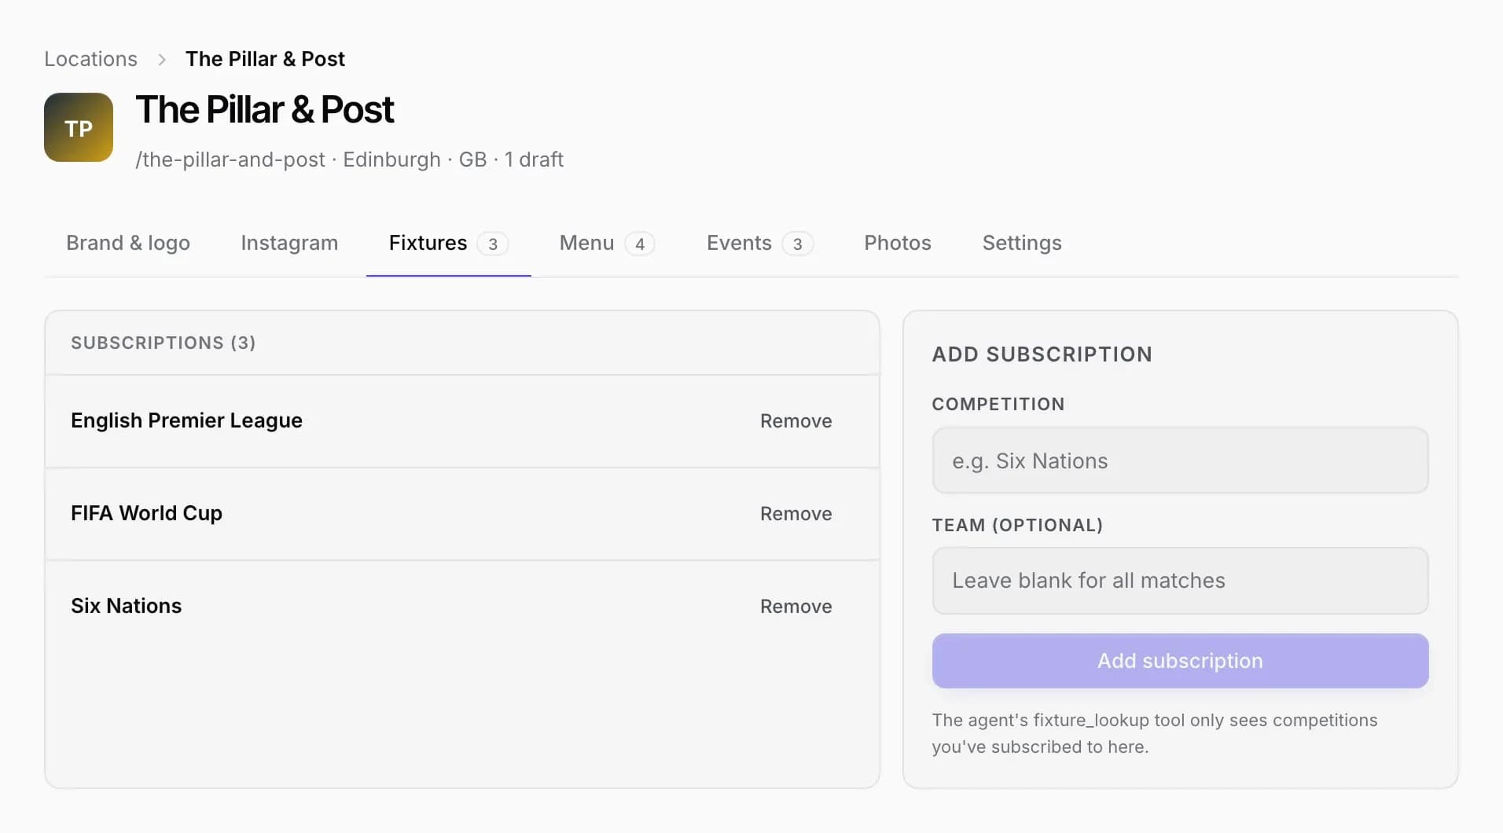Click the Add Subscription heading
Screen dimensions: 1503x833
1042,354
